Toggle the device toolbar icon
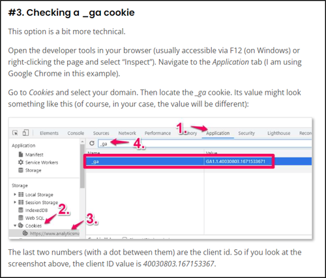Image resolution: width=326 pixels, height=278 pixels. (25, 132)
